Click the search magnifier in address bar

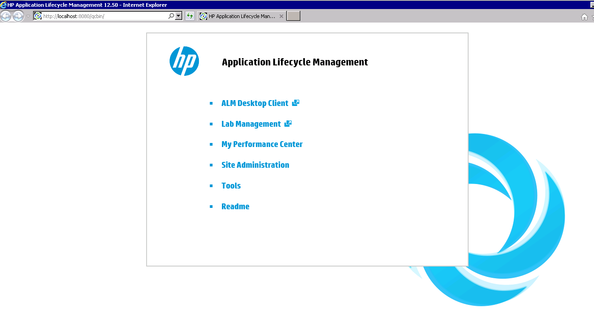171,16
